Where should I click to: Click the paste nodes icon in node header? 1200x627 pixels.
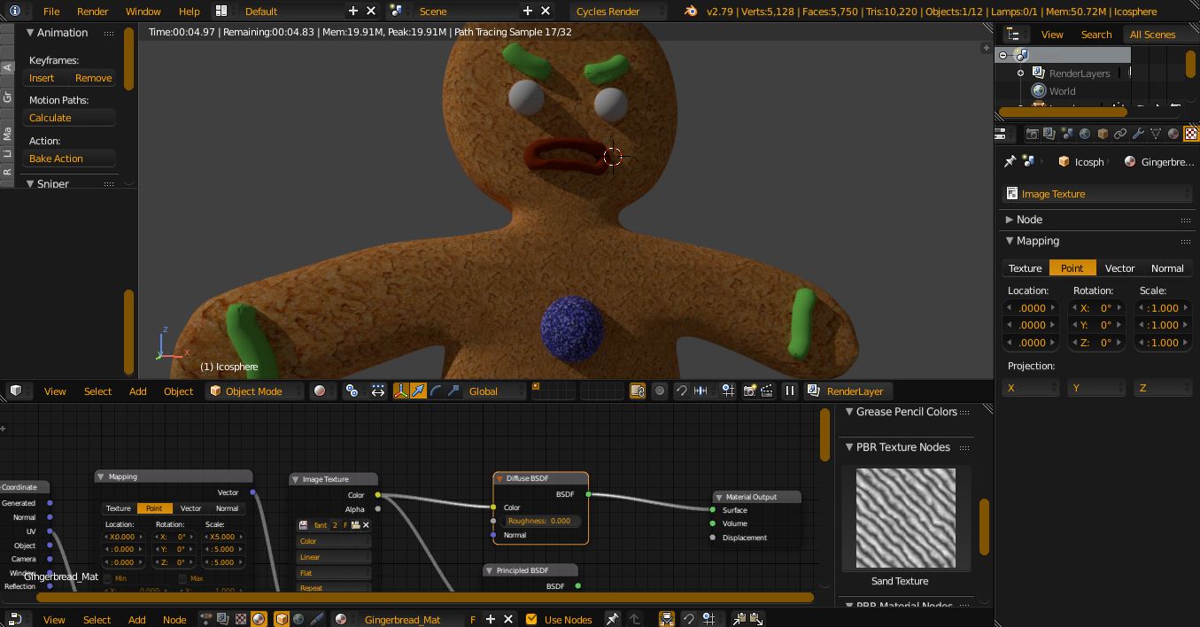pyautogui.click(x=756, y=619)
